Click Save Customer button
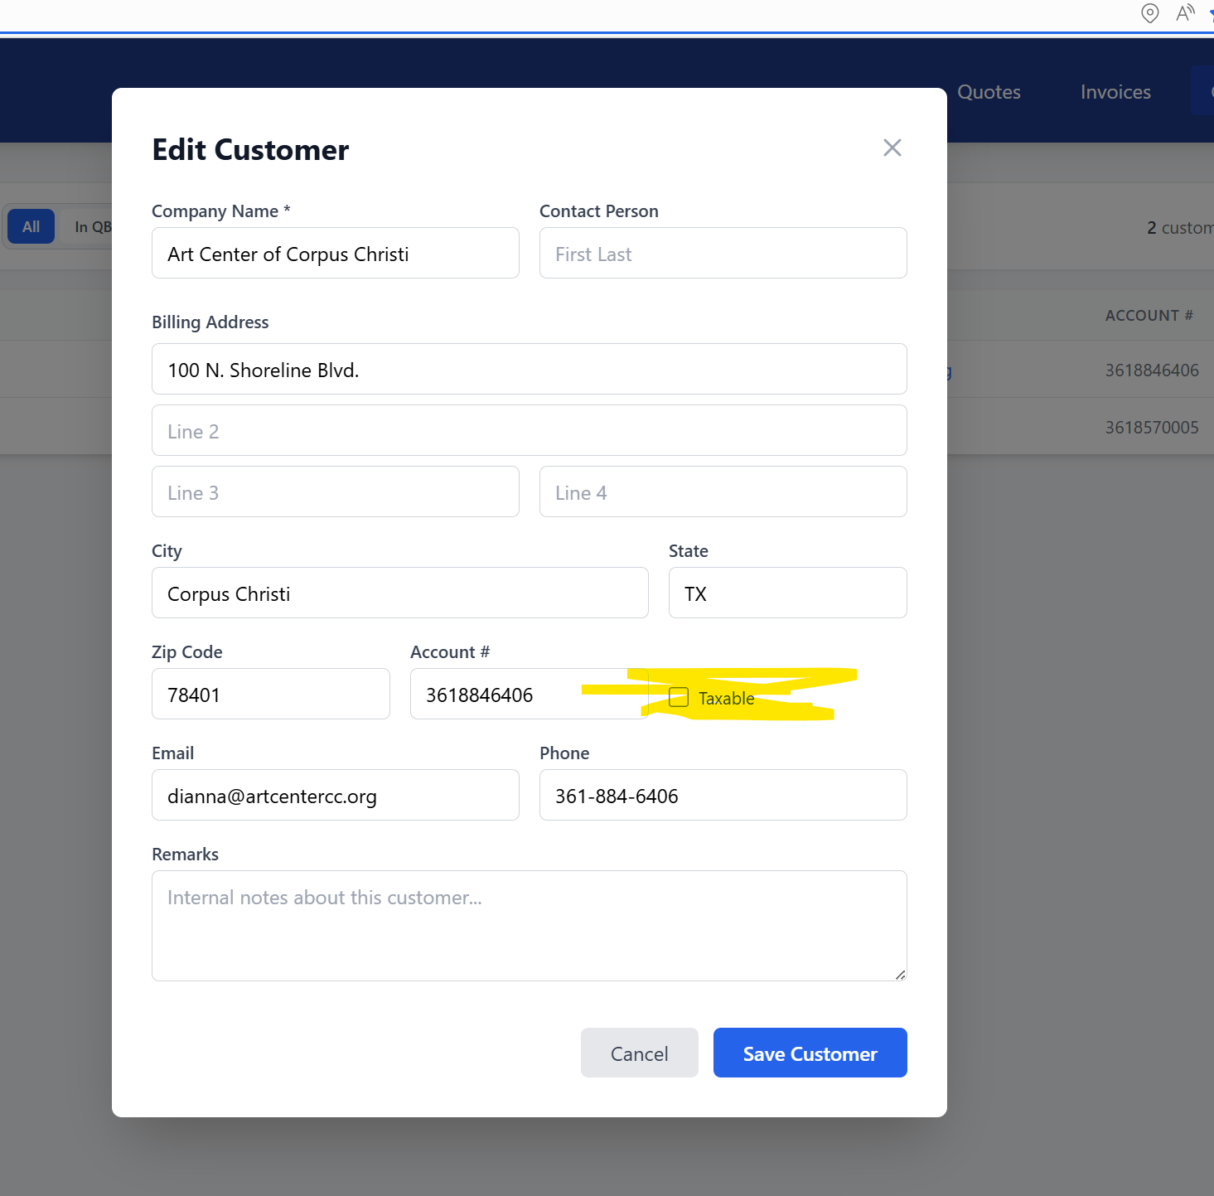This screenshot has width=1214, height=1196. point(810,1053)
